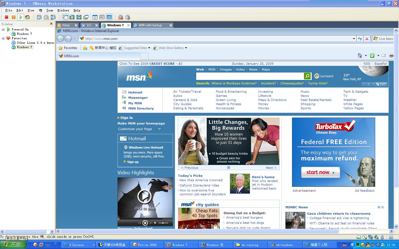Show the appliance view
Viewport: 399px width, 249px height.
pos(102,17)
